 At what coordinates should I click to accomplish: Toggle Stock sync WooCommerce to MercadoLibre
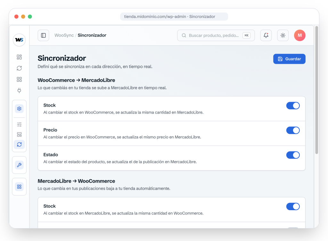click(x=293, y=106)
